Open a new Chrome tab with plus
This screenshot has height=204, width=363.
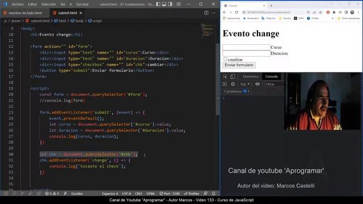271,6
